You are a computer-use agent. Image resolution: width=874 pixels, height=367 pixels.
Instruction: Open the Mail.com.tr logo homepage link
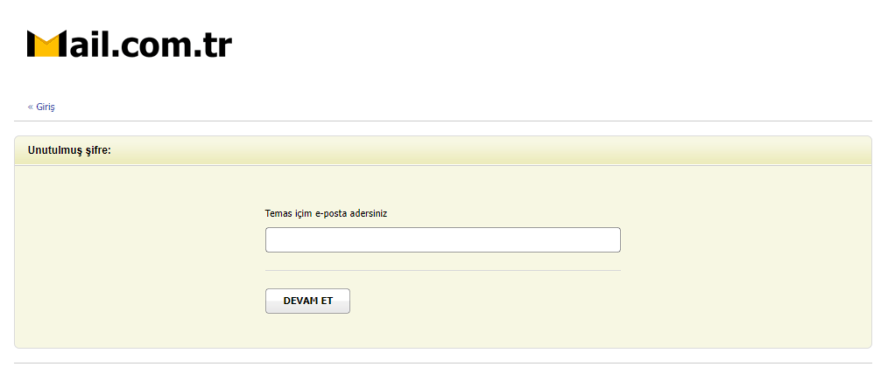[129, 44]
